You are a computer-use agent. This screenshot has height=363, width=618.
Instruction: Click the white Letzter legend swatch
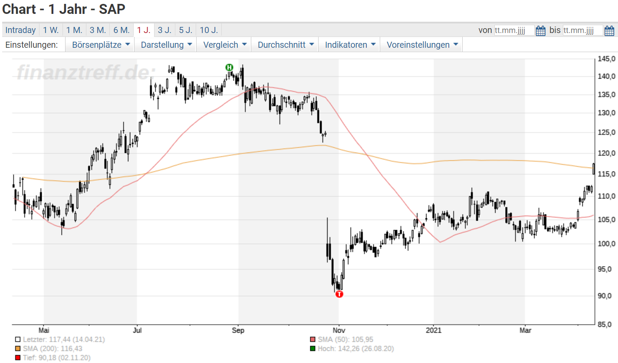pyautogui.click(x=17, y=340)
